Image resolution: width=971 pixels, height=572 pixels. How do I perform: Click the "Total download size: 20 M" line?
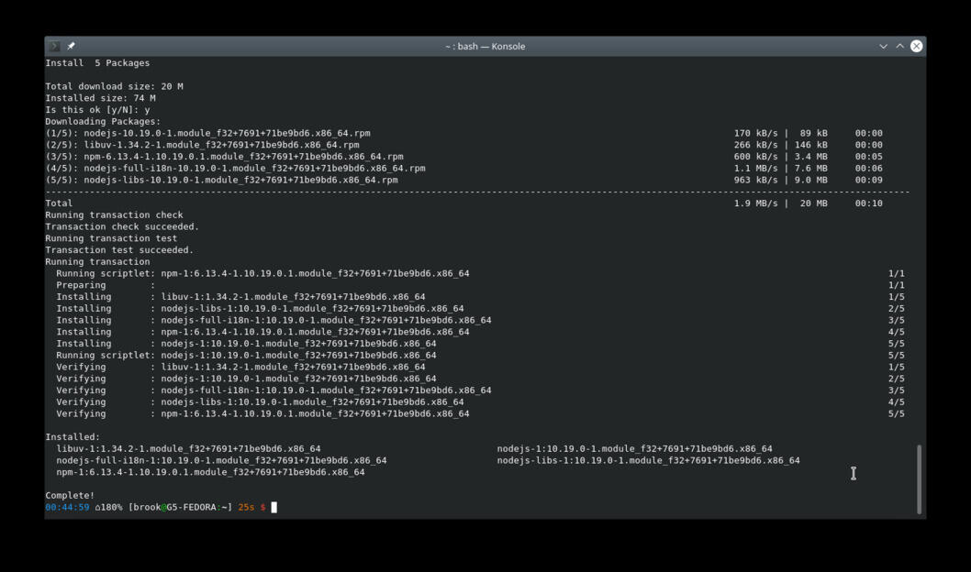coord(114,86)
